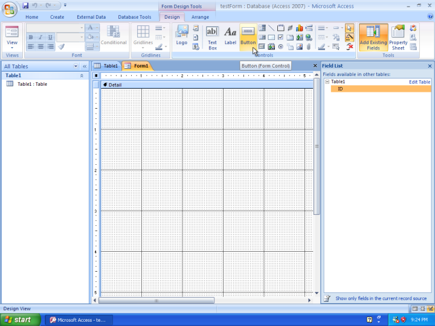Open the Property Sheet
The image size is (435, 326).
click(398, 37)
